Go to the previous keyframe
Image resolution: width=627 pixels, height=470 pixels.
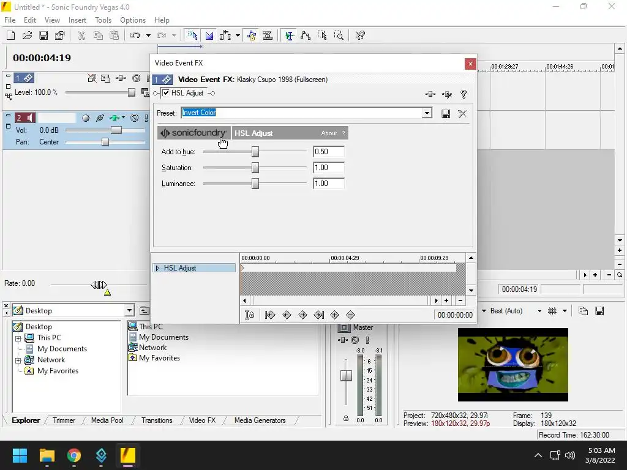[x=287, y=315]
